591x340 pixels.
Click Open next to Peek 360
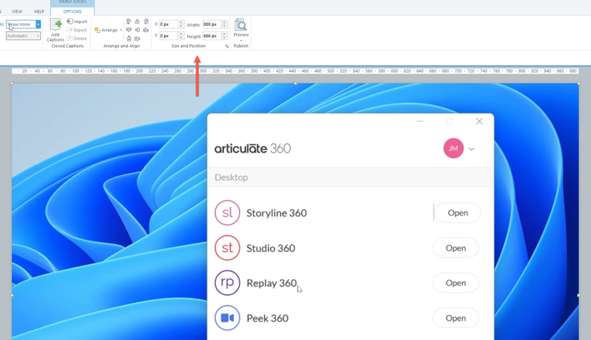pyautogui.click(x=456, y=318)
